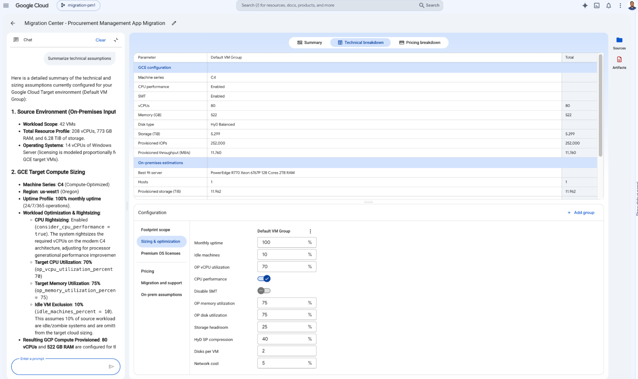Select Migration and support menu item
Viewport: 638px width, 379px height.
(161, 283)
